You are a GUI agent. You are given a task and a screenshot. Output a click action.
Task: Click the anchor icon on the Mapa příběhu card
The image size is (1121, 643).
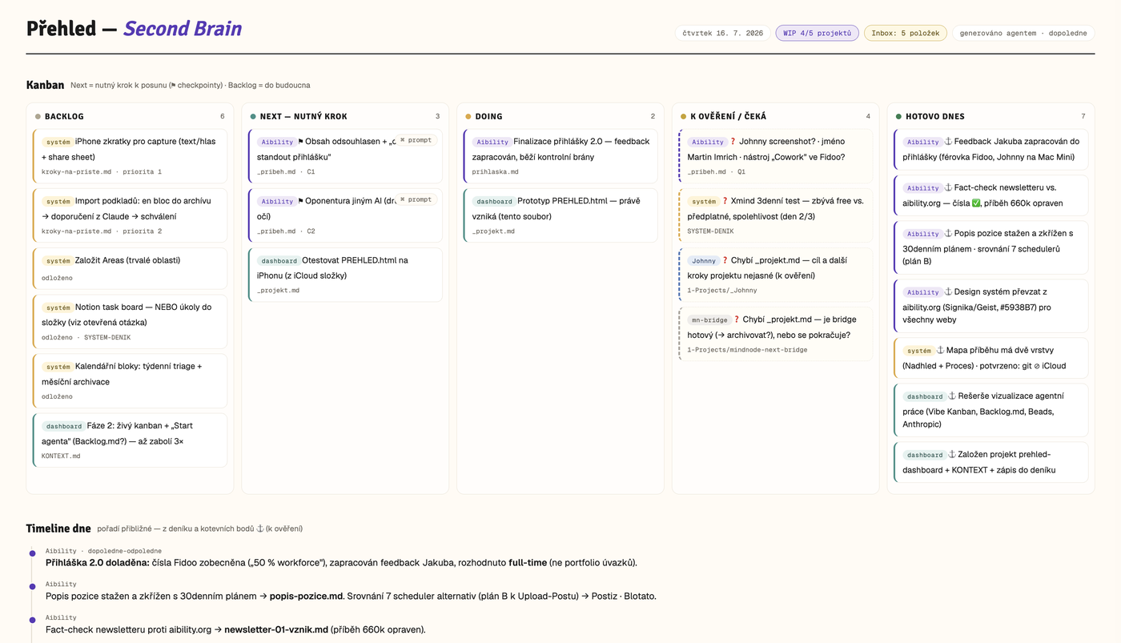click(x=941, y=350)
